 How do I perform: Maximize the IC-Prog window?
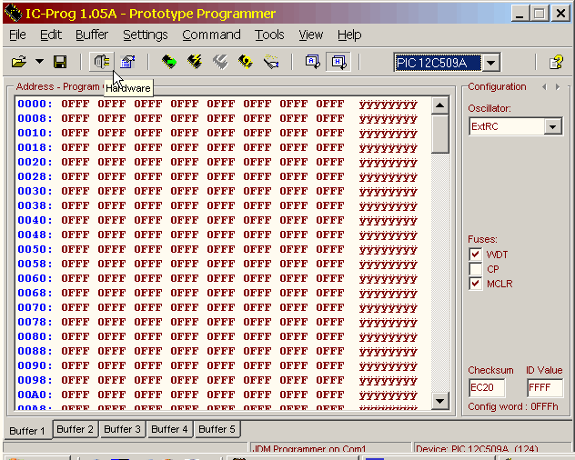[539, 14]
